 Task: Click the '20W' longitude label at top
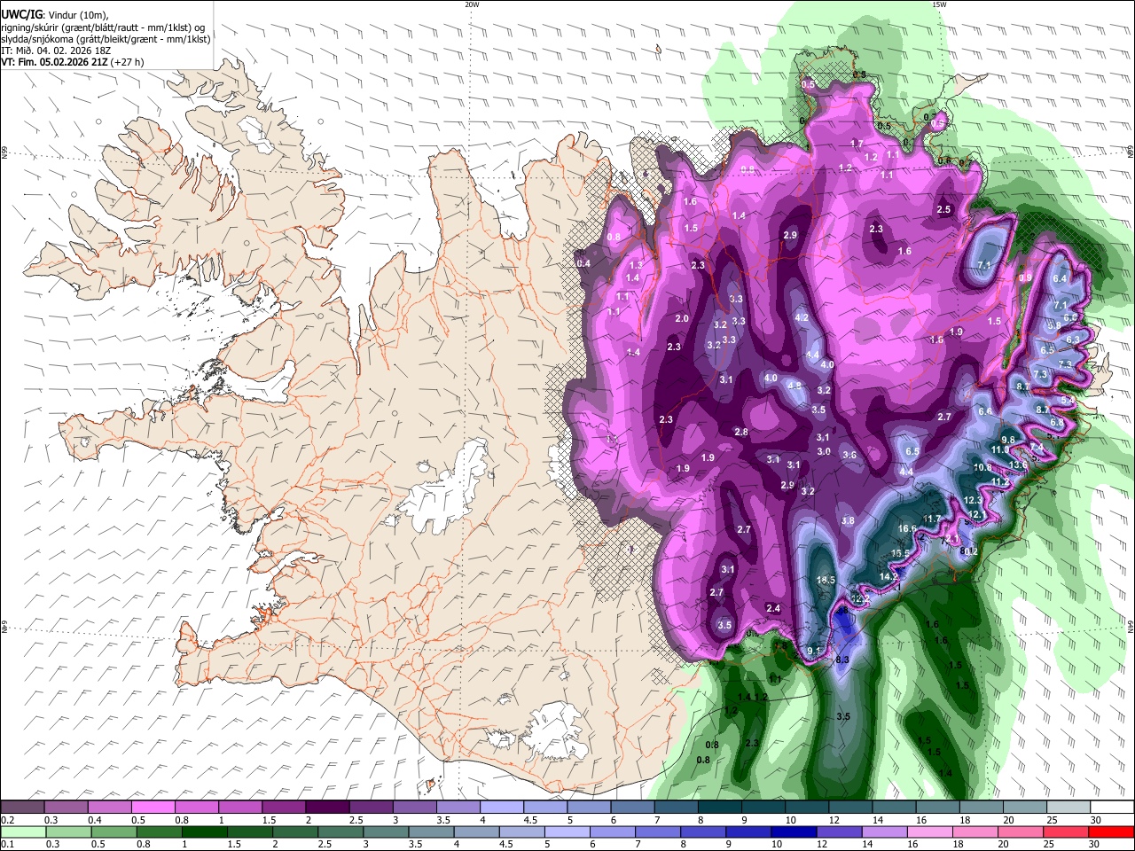[472, 4]
